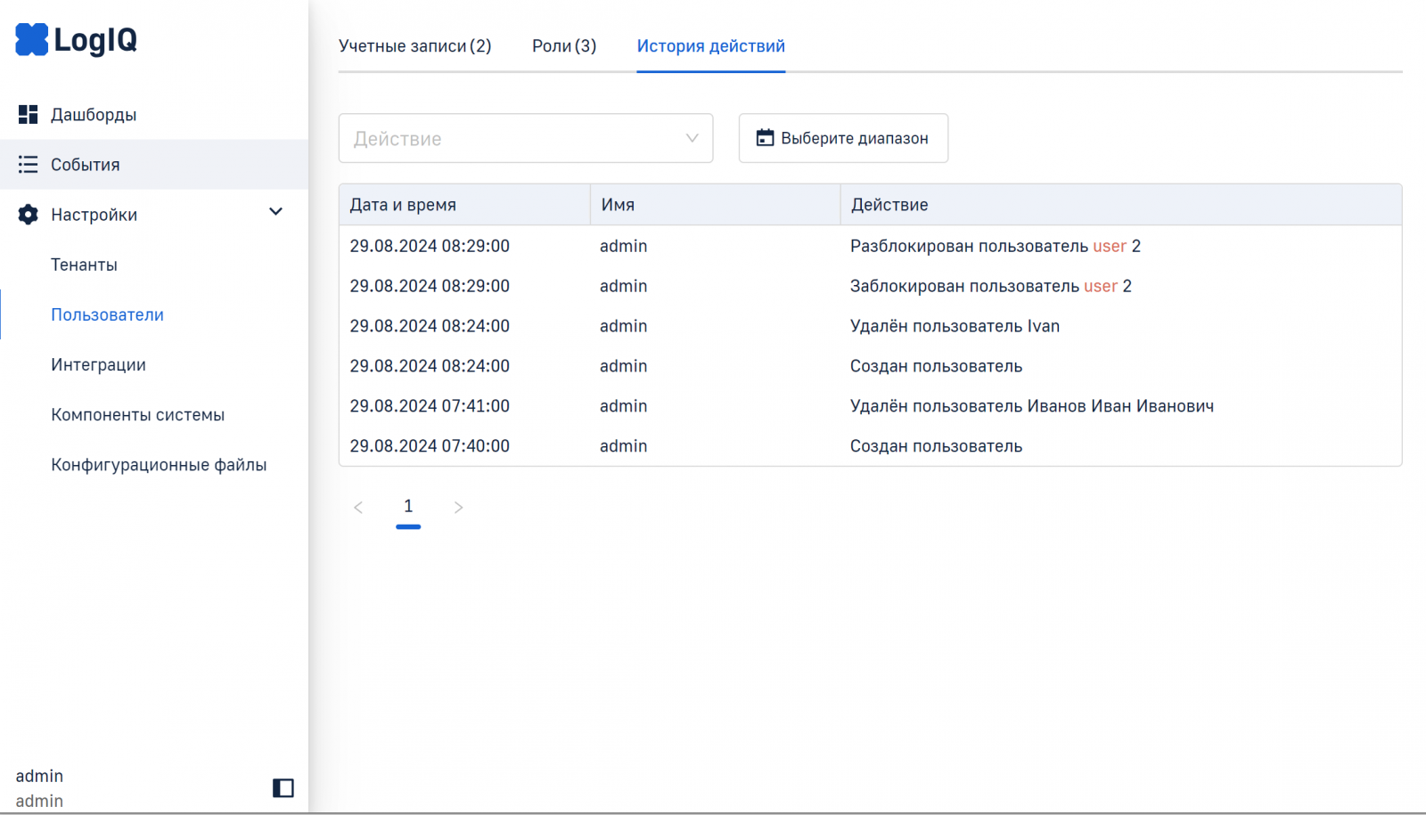
Task: Open the Интеграции settings page
Action: (98, 364)
